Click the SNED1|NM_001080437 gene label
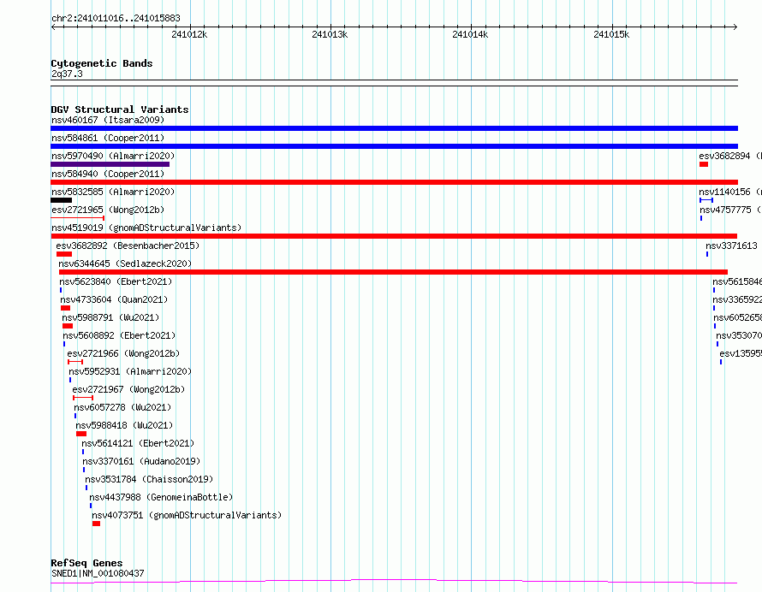762x592 pixels. pyautogui.click(x=98, y=573)
